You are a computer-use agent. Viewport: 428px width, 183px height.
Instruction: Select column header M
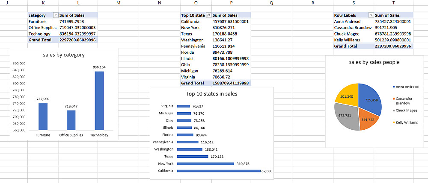coord(118,3)
